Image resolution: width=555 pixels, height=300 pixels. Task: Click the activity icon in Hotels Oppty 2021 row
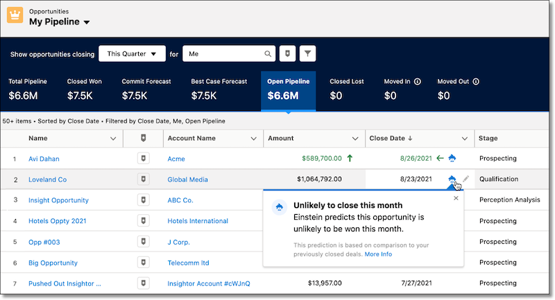tap(143, 221)
